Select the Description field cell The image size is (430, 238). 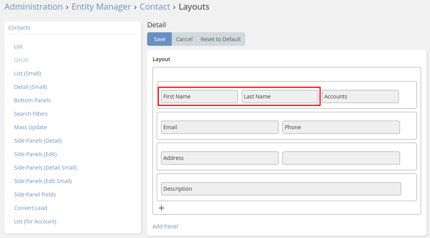coord(281,189)
